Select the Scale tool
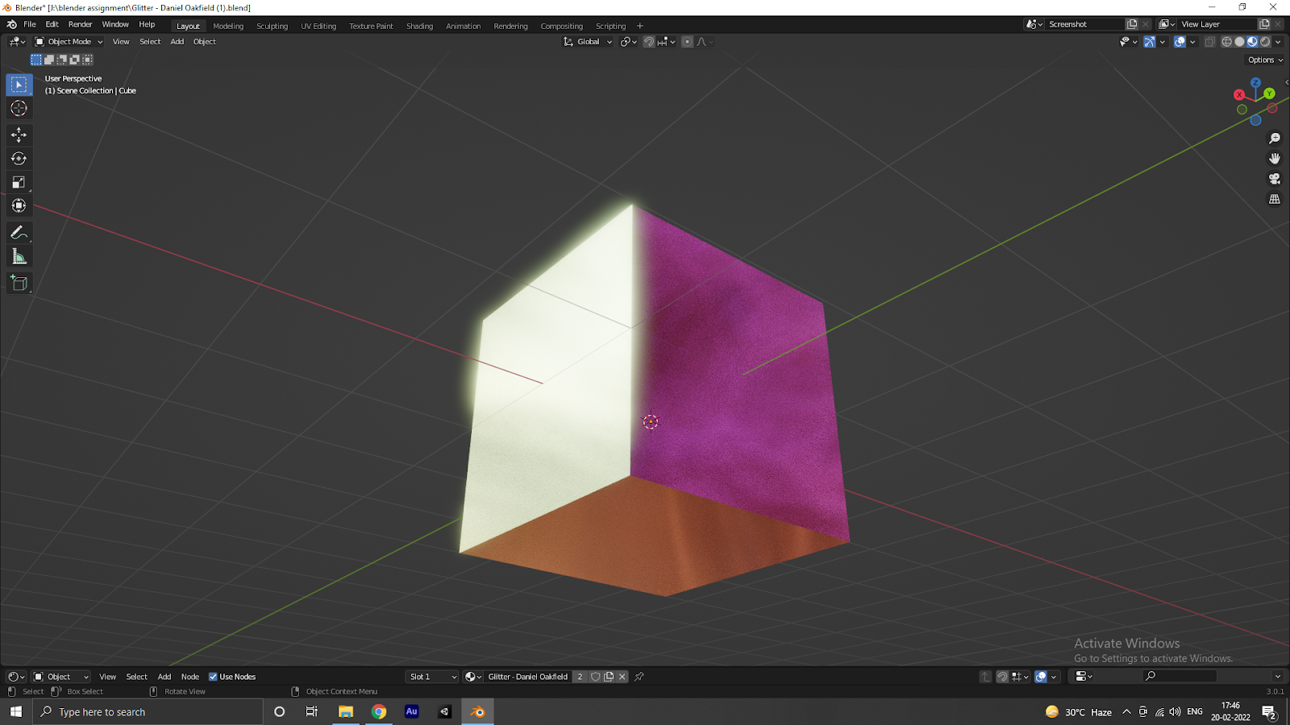Viewport: 1290px width, 725px height. (x=19, y=182)
